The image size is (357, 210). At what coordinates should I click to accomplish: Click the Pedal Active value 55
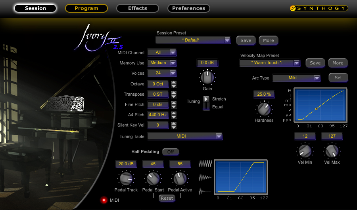[180, 164]
